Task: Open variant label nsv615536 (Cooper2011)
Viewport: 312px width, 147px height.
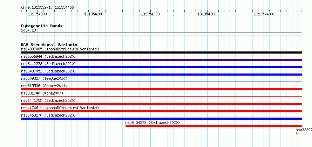Action: point(44,86)
